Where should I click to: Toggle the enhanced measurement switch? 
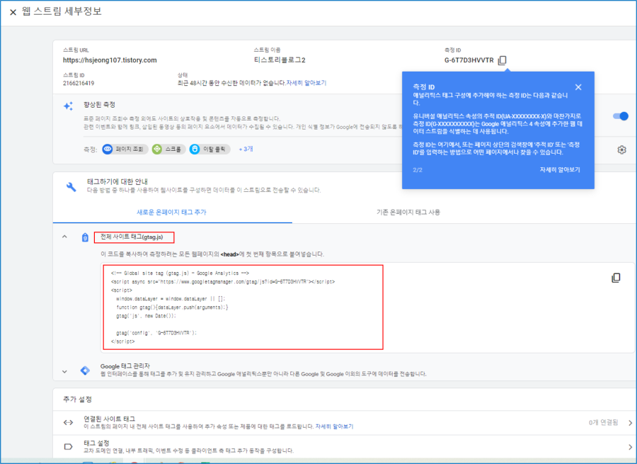[x=620, y=116]
